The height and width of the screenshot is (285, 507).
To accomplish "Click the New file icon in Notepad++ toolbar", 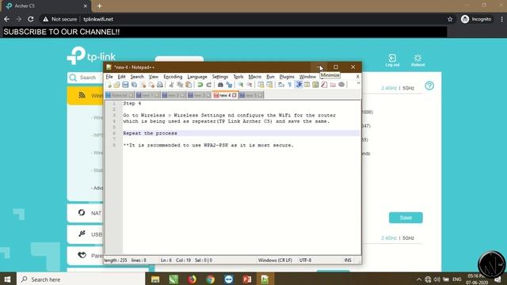I will pos(109,85).
